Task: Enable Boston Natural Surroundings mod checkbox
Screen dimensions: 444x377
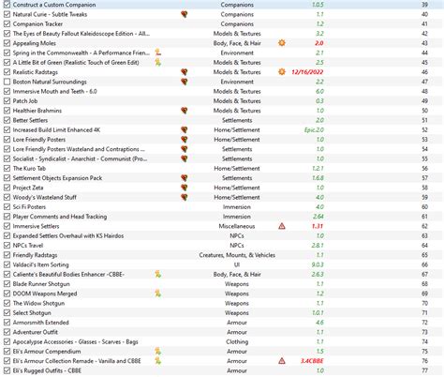Action: point(7,82)
